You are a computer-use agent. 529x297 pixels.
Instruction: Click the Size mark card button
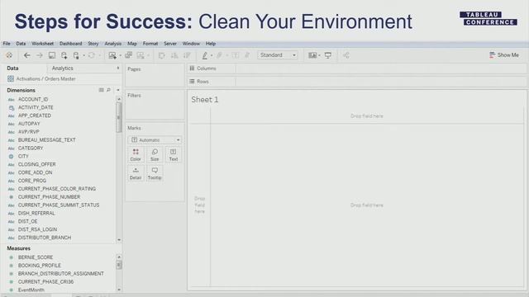click(155, 155)
